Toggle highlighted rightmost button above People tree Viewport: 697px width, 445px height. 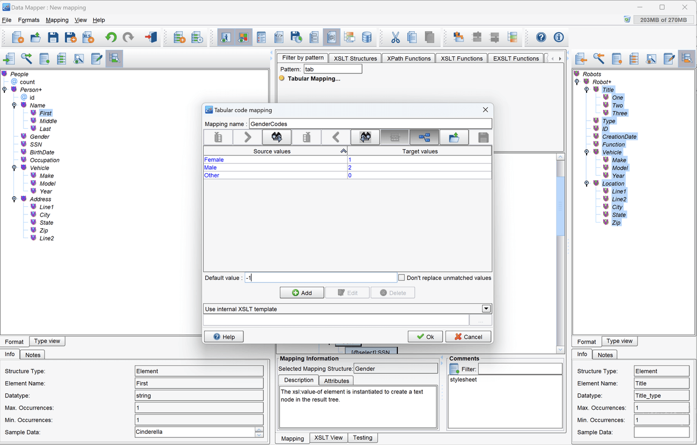[x=114, y=58]
